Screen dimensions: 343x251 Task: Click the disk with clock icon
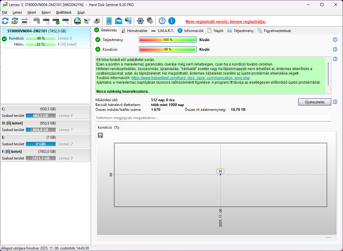(x=46, y=21)
